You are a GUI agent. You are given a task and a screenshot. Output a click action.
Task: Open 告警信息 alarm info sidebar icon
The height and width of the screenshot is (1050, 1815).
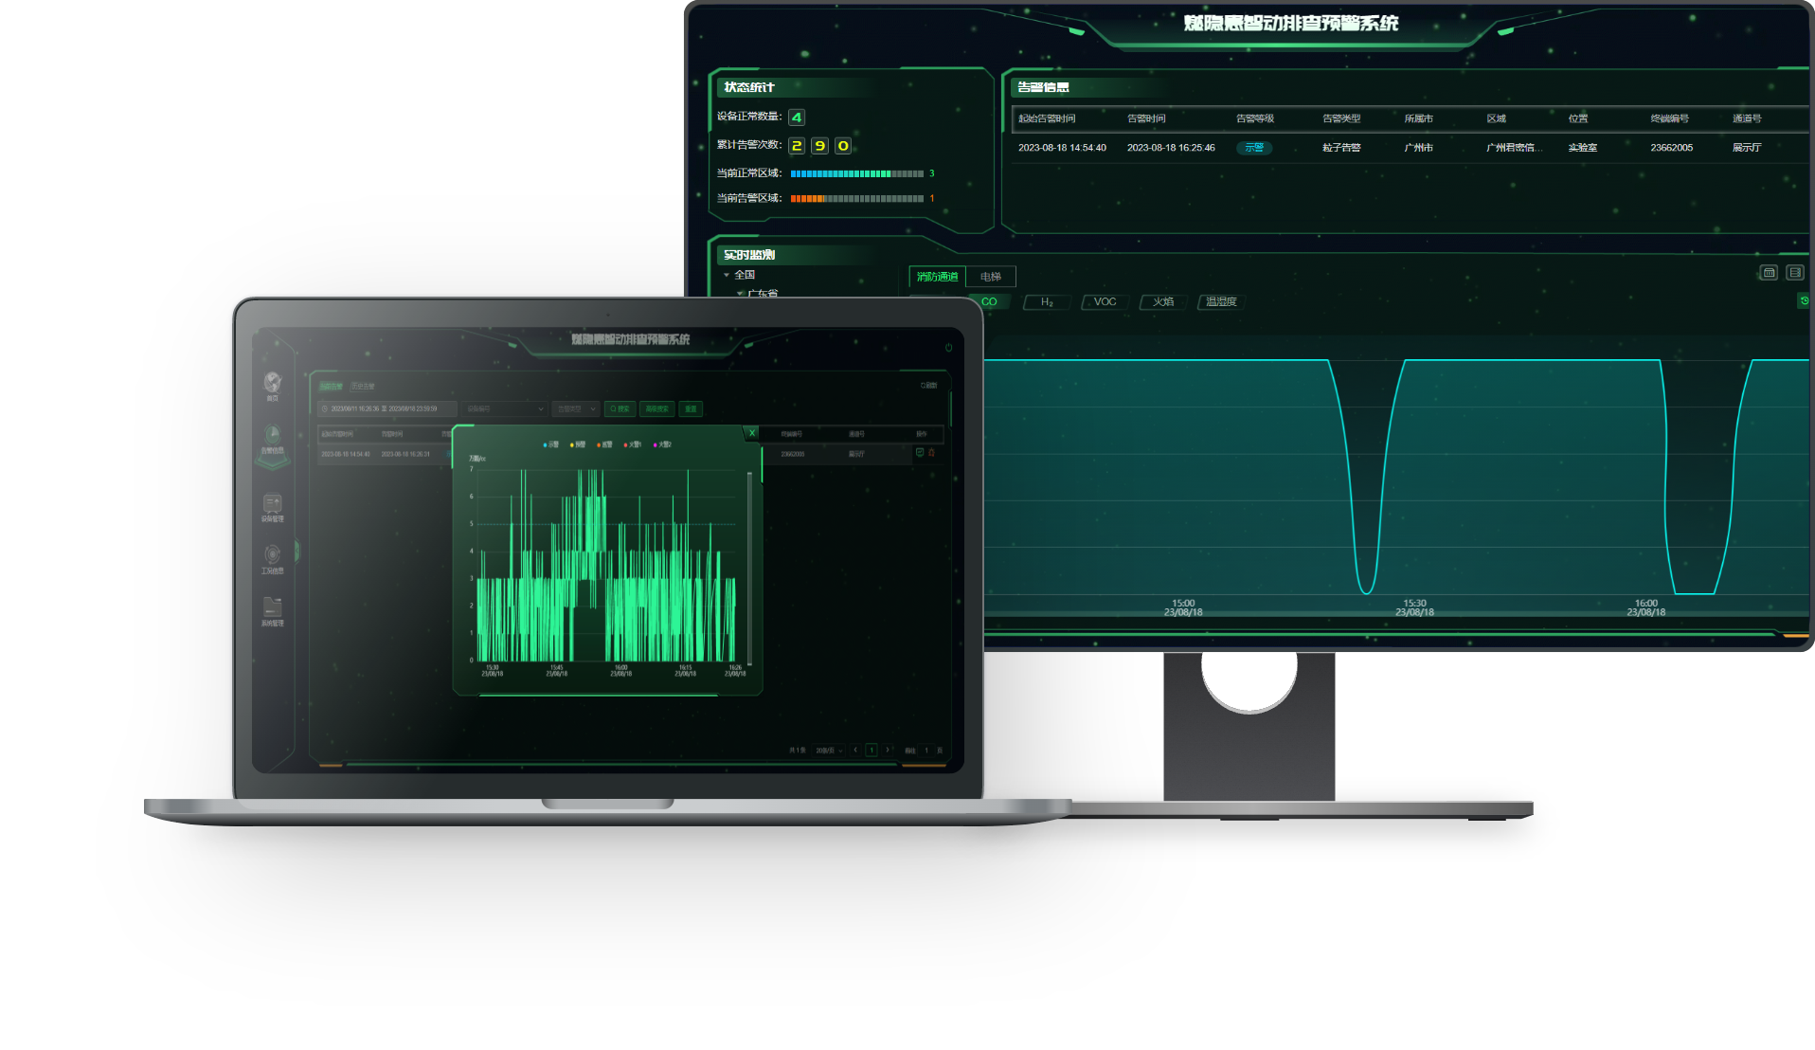(272, 437)
